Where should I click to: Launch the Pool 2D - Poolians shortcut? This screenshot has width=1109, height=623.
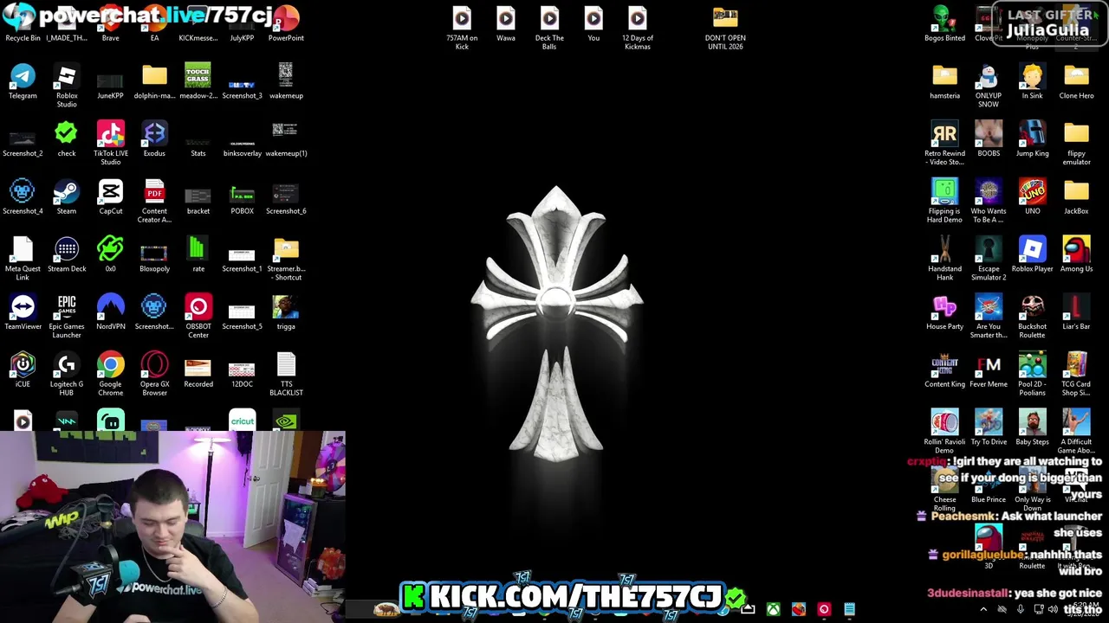point(1032,374)
